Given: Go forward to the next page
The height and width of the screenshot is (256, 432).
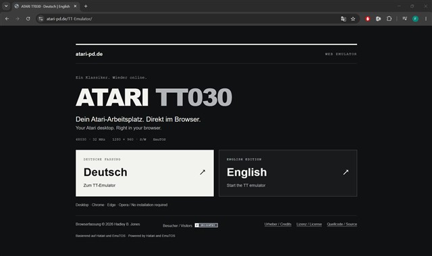Looking at the screenshot, I should [x=18, y=19].
